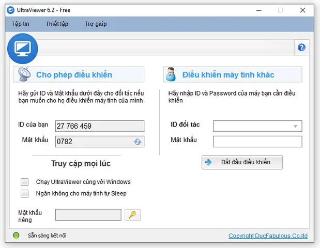This screenshot has height=248, width=320.
Task: Open the Thiết lập menu
Action: click(x=57, y=24)
